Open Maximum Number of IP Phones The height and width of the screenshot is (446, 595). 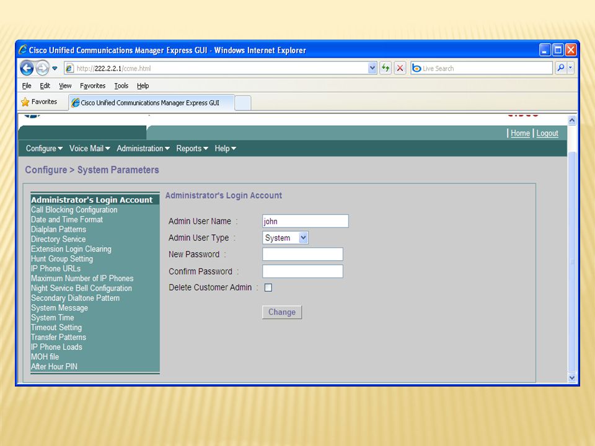click(x=82, y=278)
